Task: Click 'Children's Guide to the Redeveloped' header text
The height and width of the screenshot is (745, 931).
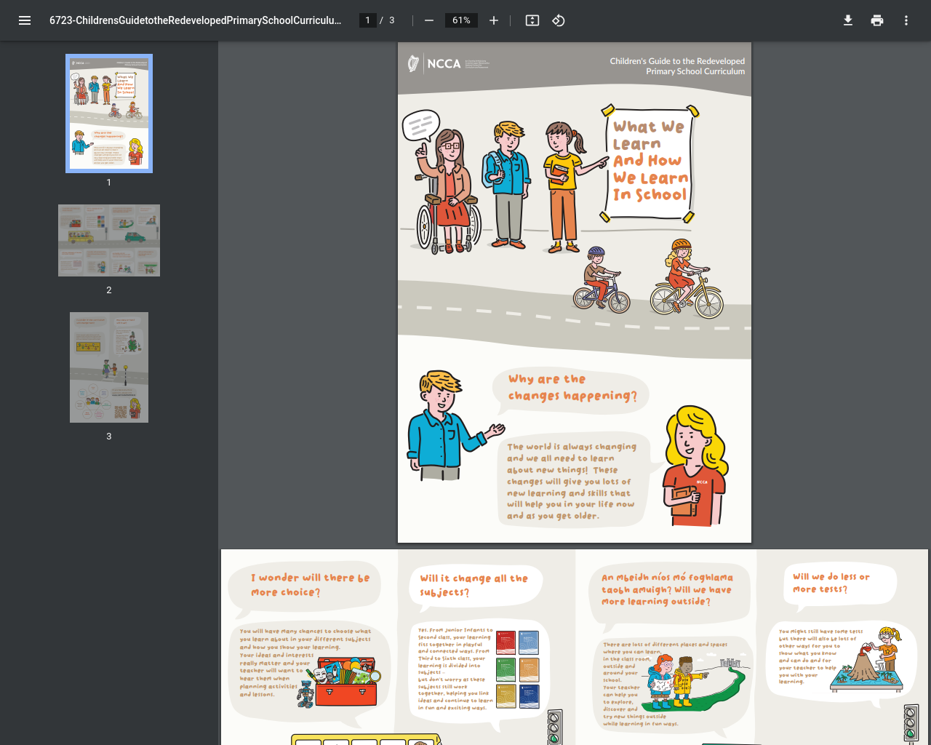Action: point(677,61)
